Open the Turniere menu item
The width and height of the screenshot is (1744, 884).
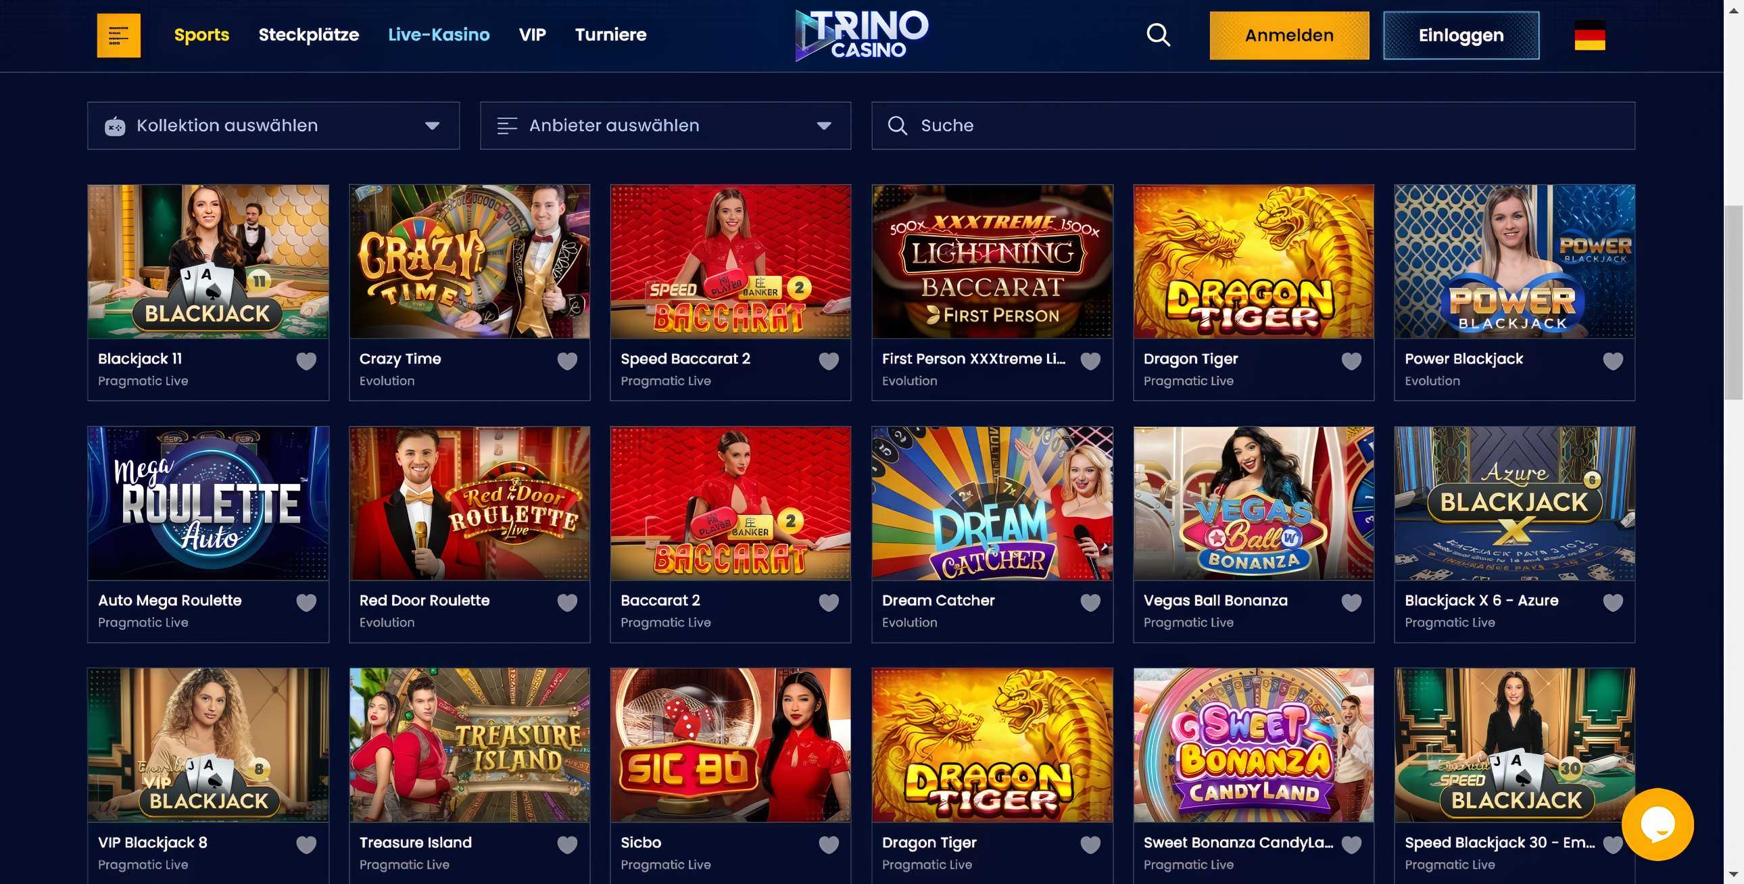pos(610,34)
